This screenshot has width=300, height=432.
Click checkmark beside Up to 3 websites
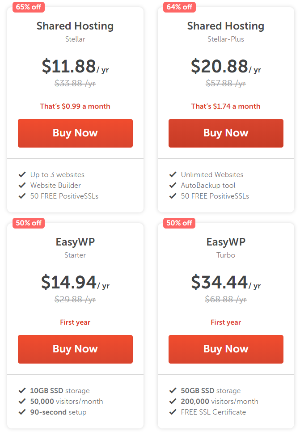22,174
